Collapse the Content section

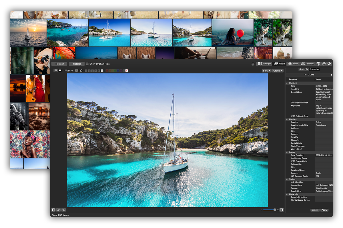click(287, 83)
